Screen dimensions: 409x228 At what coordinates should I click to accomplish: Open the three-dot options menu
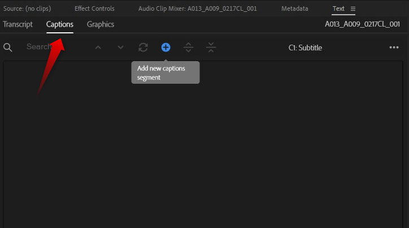(394, 48)
